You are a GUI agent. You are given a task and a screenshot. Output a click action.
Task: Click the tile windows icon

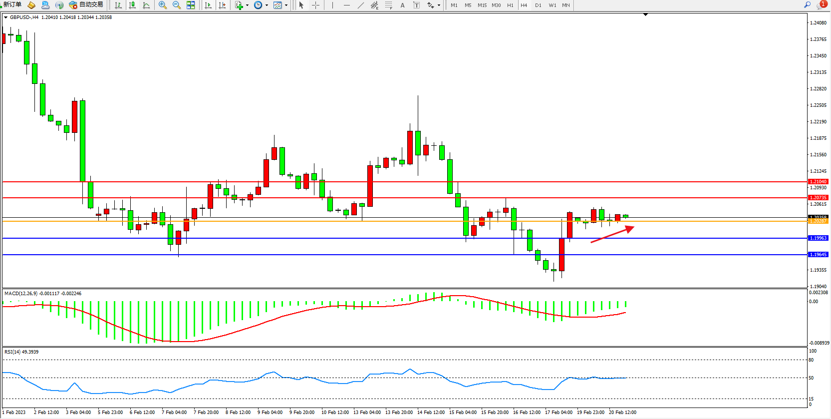coord(191,5)
